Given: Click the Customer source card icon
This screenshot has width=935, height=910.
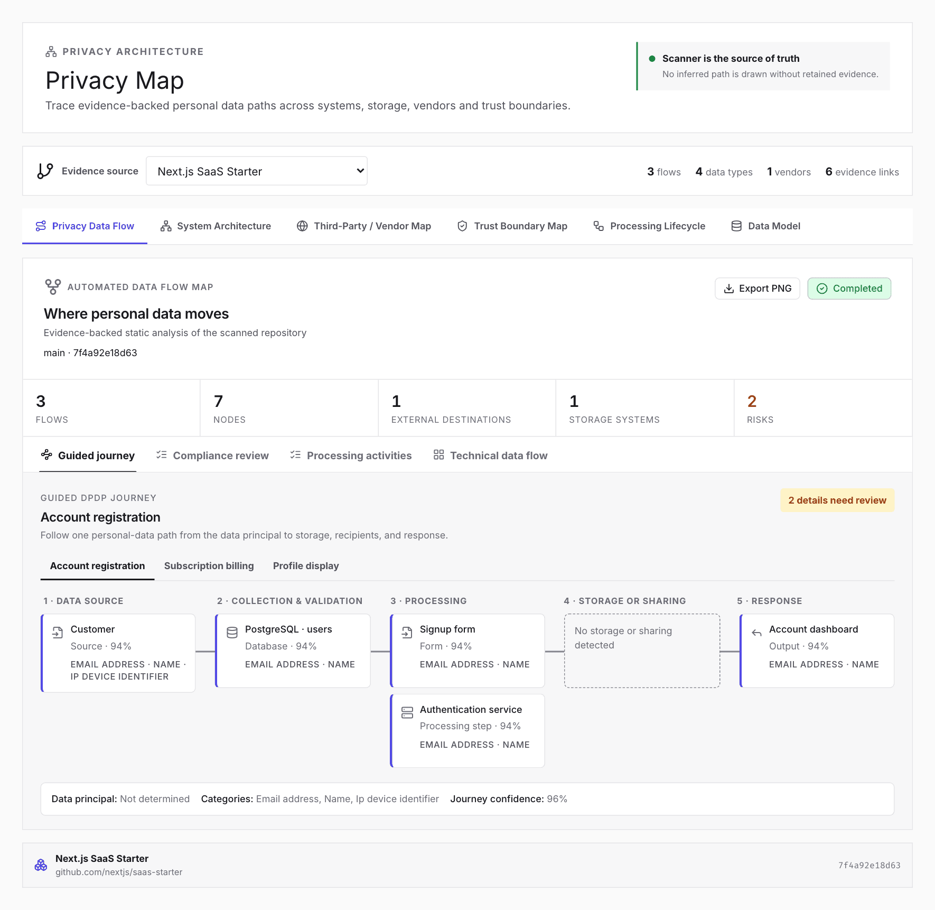Looking at the screenshot, I should click(x=58, y=633).
